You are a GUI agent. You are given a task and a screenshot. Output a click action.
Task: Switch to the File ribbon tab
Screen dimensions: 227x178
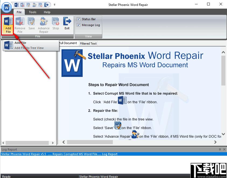point(19,12)
